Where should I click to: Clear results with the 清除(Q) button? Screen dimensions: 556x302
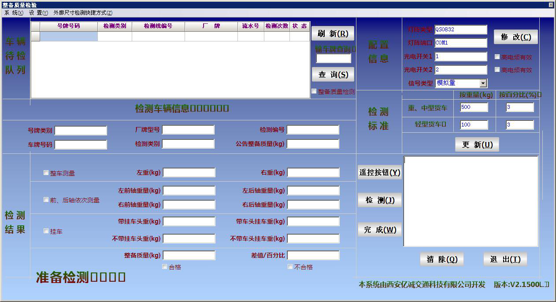tap(441, 259)
